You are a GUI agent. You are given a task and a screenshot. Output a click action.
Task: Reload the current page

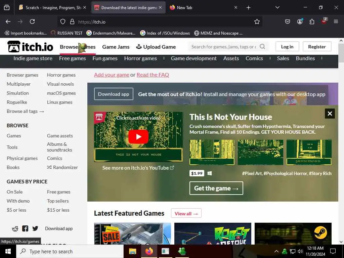[x=32, y=22]
